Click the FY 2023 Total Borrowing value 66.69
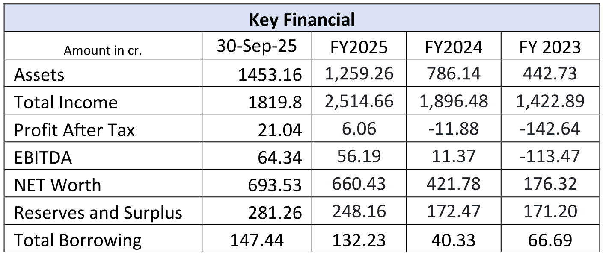This screenshot has width=603, height=258. pyautogui.click(x=550, y=240)
